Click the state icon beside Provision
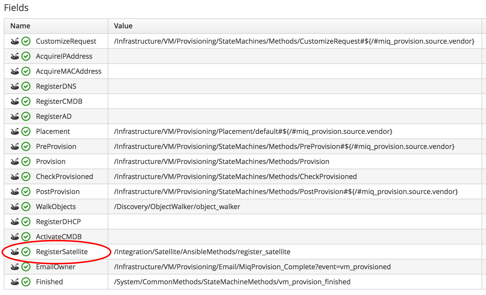486x295 pixels. (15, 162)
